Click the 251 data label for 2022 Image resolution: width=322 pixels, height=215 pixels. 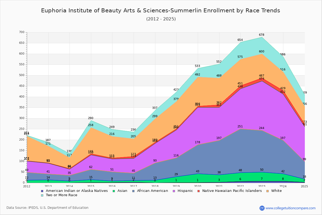pyautogui.click(x=240, y=127)
